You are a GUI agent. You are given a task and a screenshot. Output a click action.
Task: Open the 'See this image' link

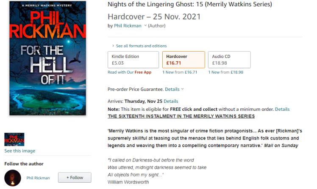click(19, 151)
